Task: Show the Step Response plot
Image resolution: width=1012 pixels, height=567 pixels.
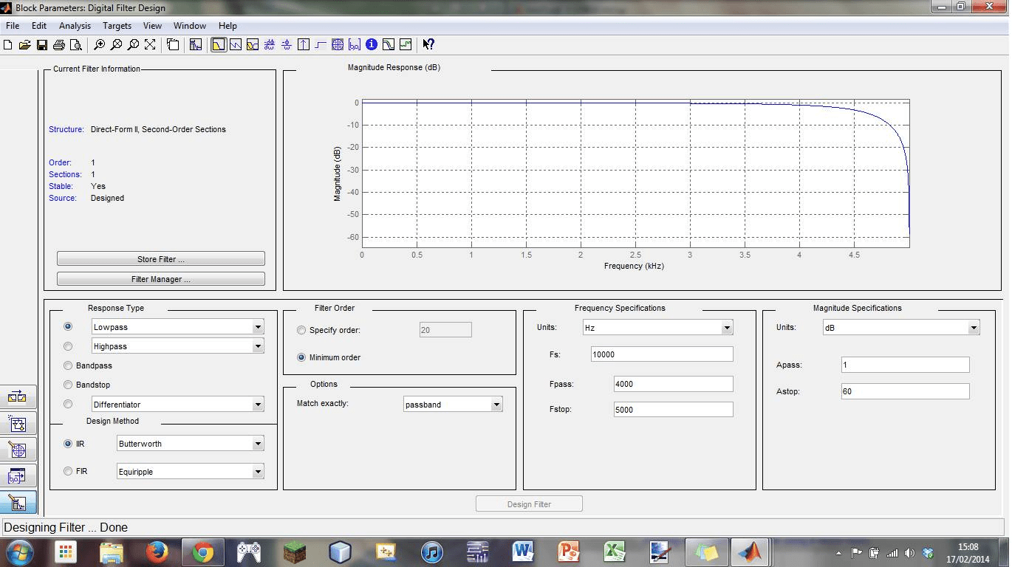Action: click(321, 44)
